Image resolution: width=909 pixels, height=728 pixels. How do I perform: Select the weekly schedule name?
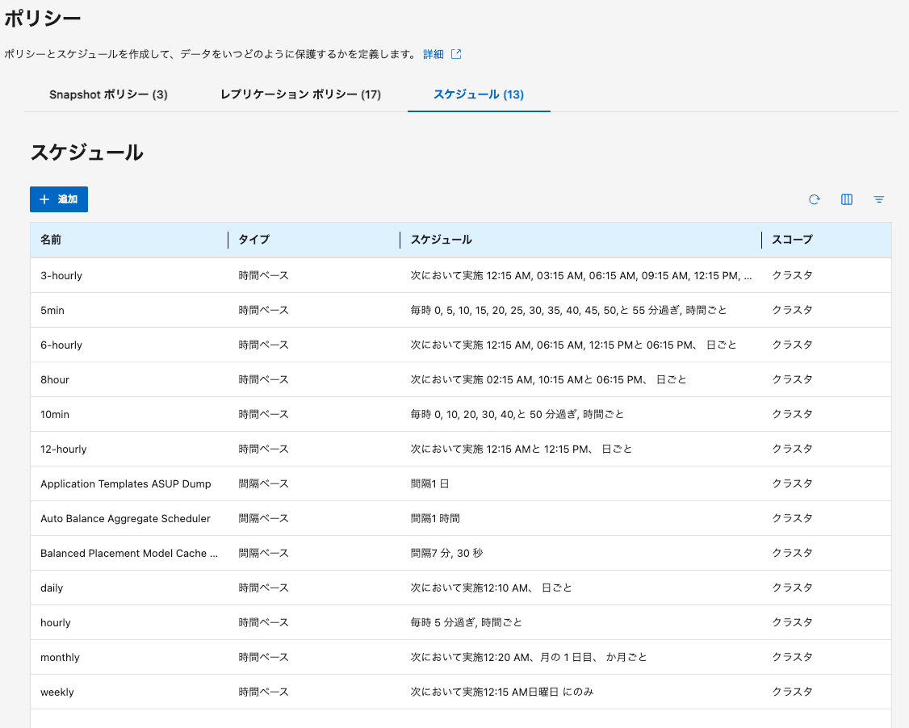click(x=57, y=692)
